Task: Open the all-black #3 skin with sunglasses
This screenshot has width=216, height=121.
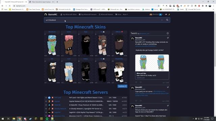Action: pyautogui.click(x=85, y=45)
